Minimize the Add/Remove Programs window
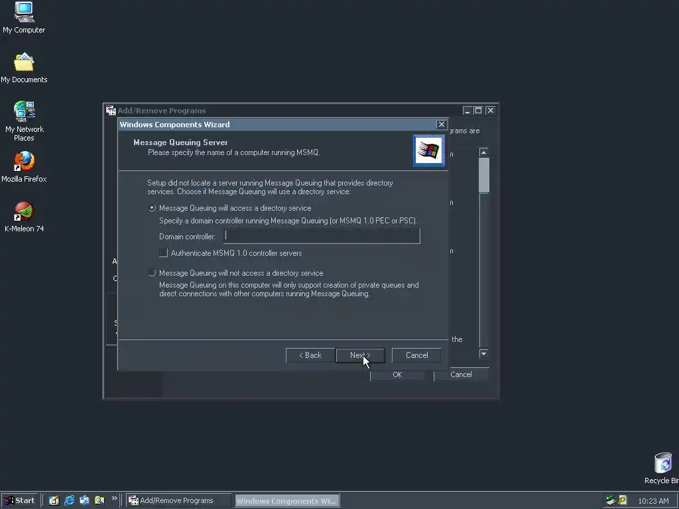The height and width of the screenshot is (509, 679). [467, 111]
